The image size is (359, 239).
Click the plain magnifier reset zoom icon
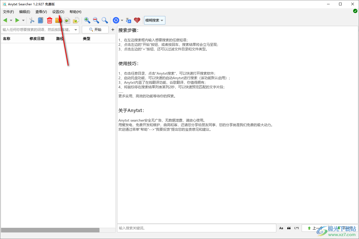(105, 20)
